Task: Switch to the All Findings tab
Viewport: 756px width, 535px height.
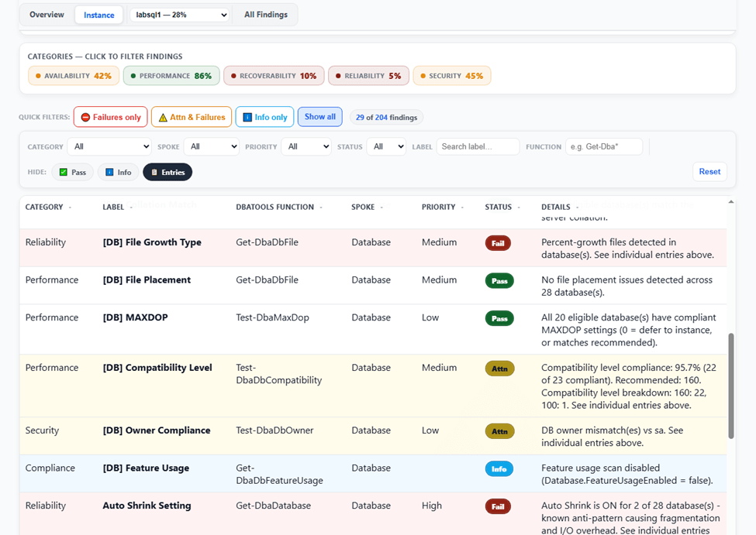Action: [x=266, y=15]
